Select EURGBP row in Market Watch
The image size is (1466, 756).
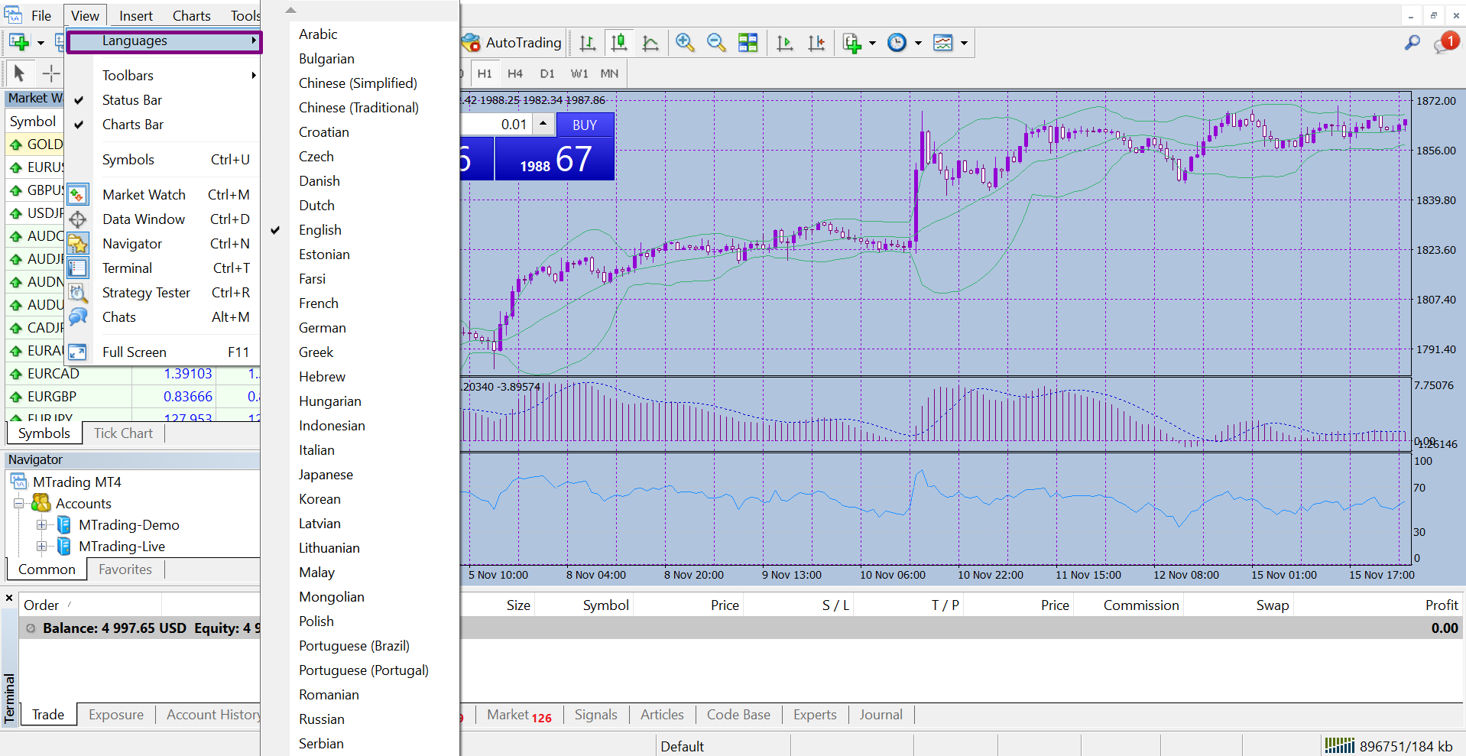[x=132, y=397]
